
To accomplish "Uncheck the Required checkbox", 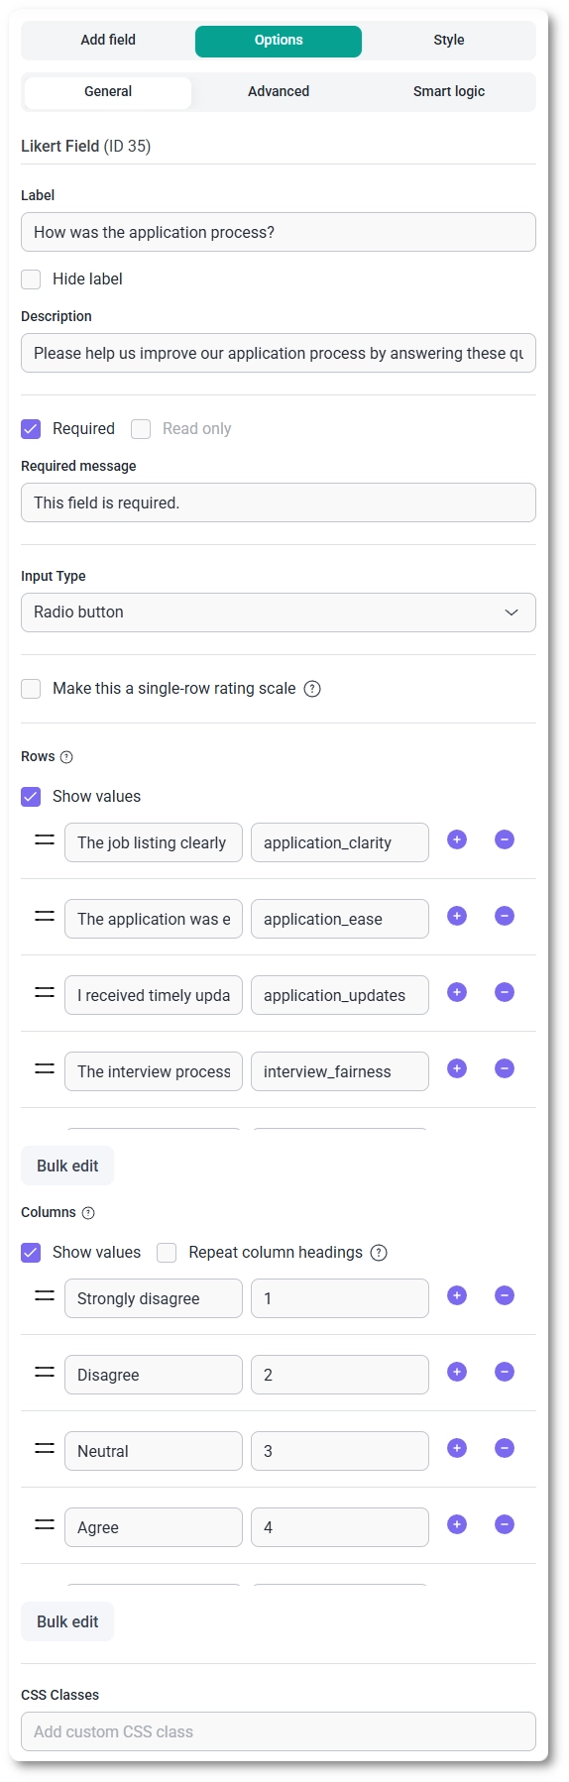I will (x=31, y=429).
